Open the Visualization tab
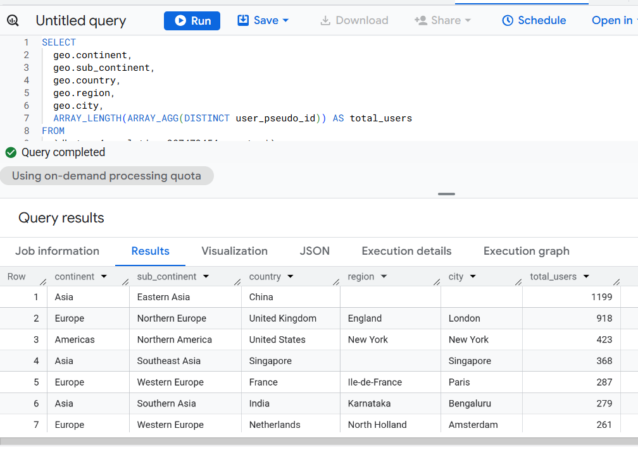This screenshot has height=450, width=638. [x=234, y=251]
